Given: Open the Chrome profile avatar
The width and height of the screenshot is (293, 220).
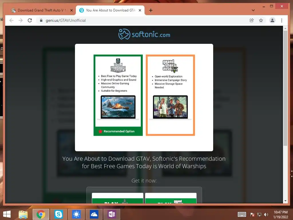Looking at the screenshot, I should (272, 20).
